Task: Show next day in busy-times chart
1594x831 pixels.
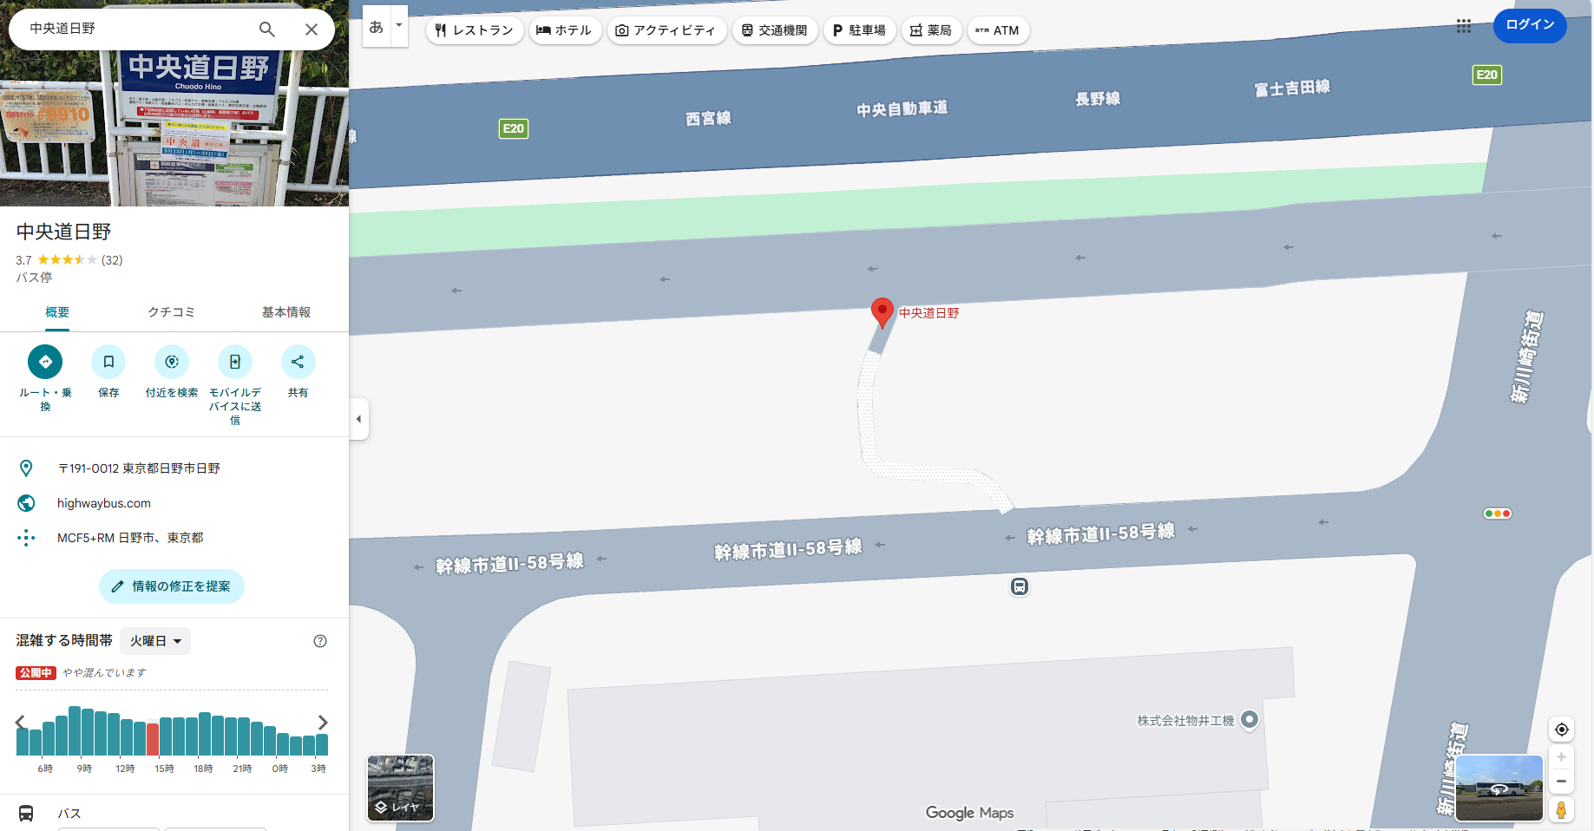Action: (x=323, y=723)
